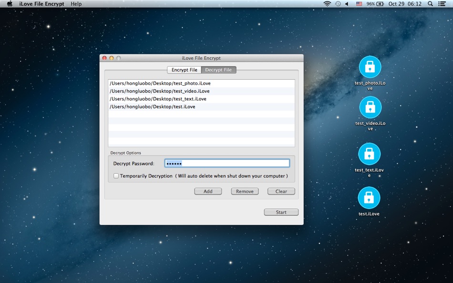Select test_photo.iLove desktop lock icon
The image size is (453, 283).
[x=370, y=67]
